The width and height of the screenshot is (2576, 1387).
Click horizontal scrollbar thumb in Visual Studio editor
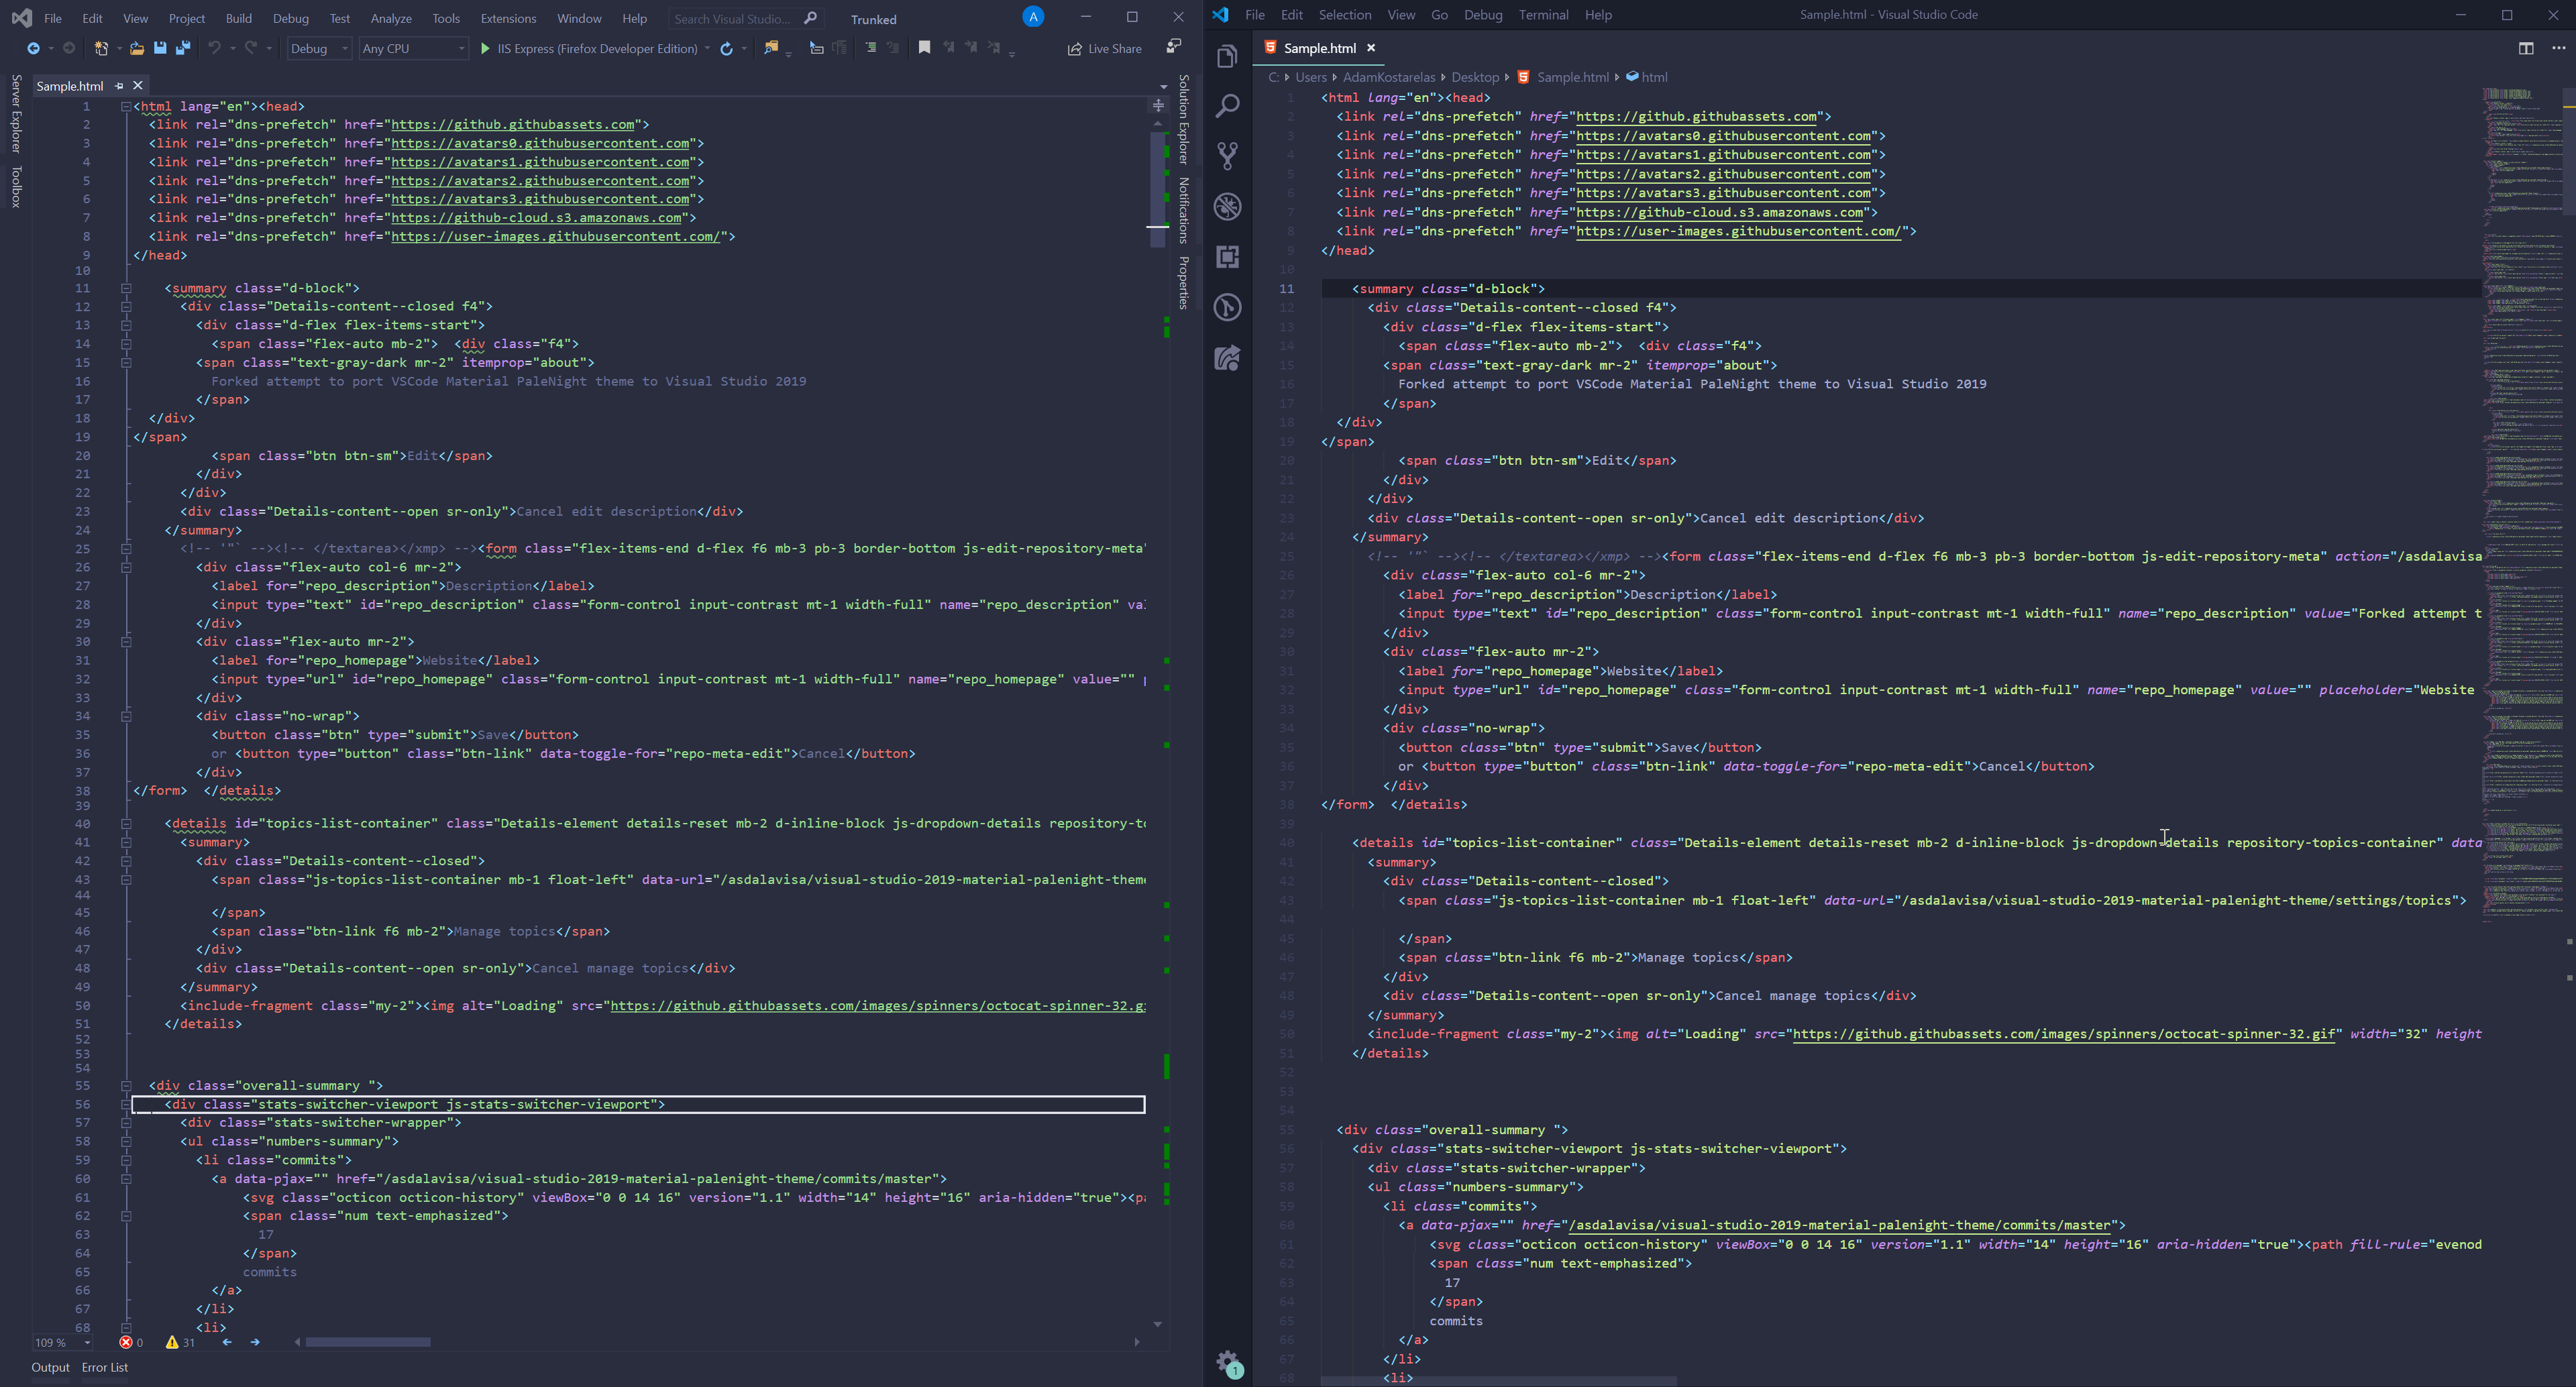coord(368,1342)
